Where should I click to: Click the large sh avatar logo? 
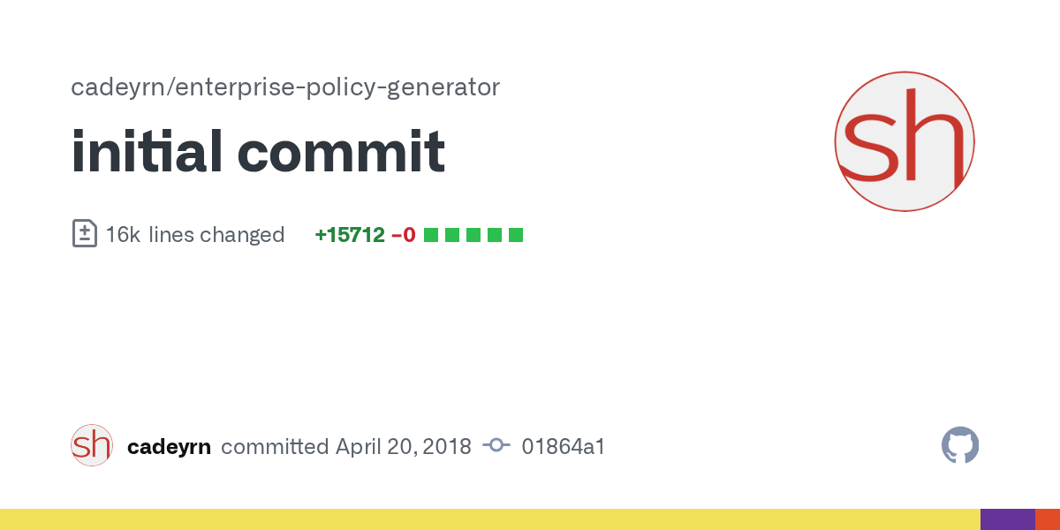905,141
